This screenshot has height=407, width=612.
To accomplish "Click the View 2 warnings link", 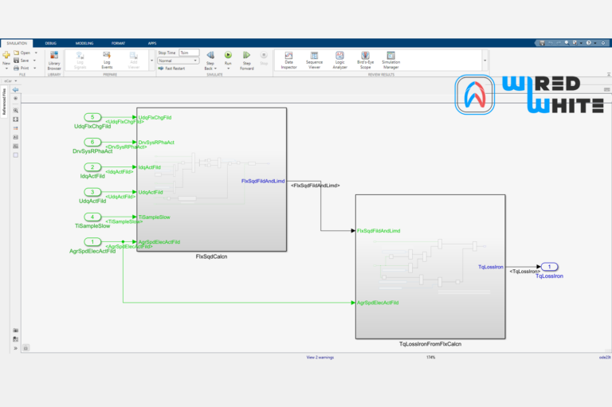I will click(320, 357).
